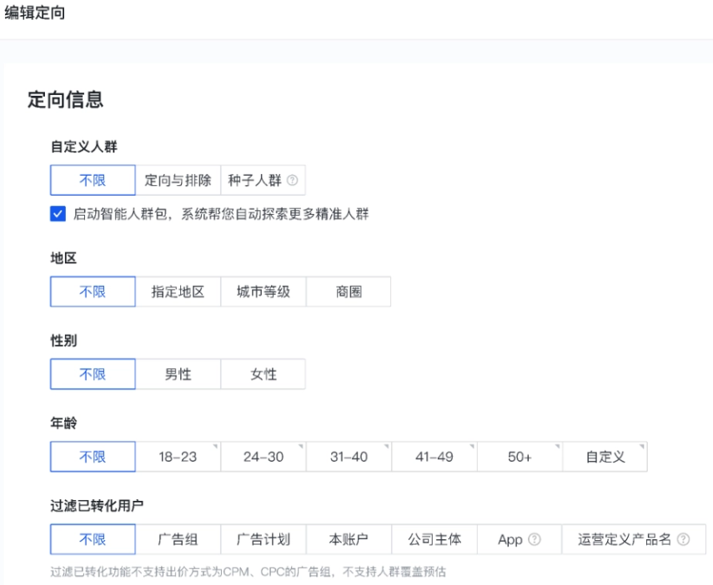Select 不限 under 过滤已转化用户
Image resolution: width=713 pixels, height=585 pixels.
(x=92, y=539)
